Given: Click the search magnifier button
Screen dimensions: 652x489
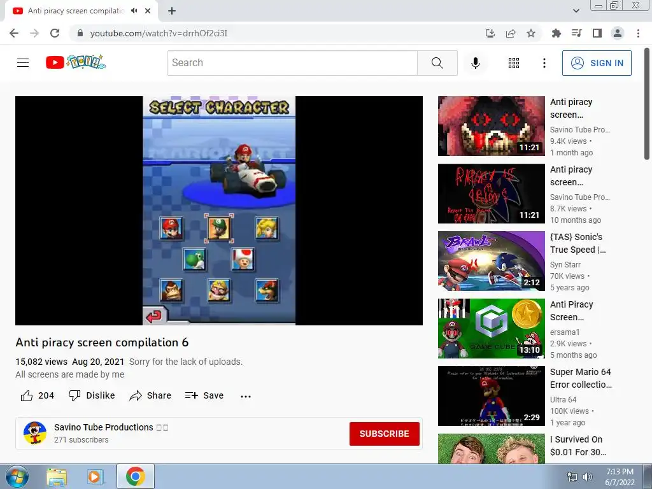Looking at the screenshot, I should click(x=437, y=63).
